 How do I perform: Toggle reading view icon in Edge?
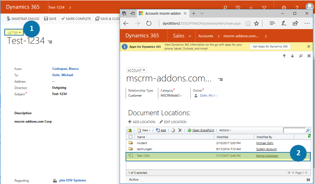pyautogui.click(x=248, y=23)
